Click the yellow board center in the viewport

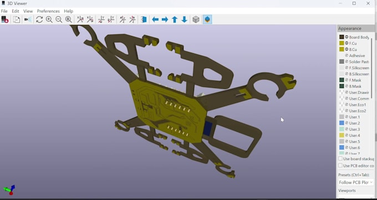coord(169,111)
